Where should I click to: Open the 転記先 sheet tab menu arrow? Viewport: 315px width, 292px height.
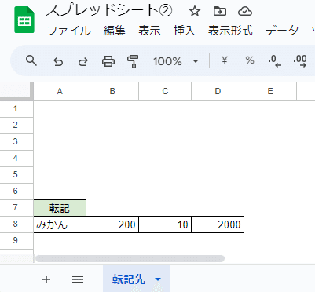(158, 279)
